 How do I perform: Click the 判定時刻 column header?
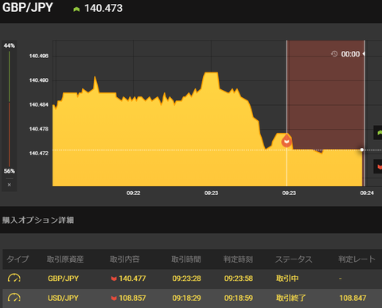238,259
